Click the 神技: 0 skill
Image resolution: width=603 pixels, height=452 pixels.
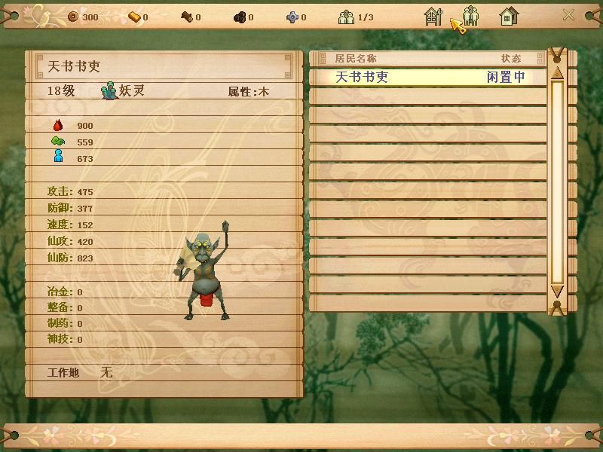[x=65, y=339]
